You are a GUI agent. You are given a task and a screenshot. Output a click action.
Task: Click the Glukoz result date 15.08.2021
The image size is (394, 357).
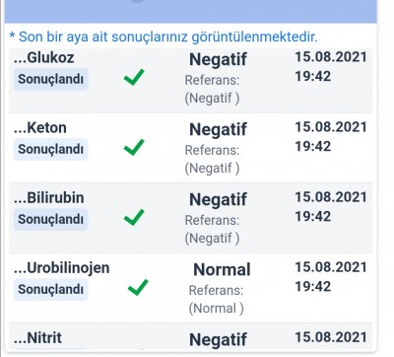(331, 57)
